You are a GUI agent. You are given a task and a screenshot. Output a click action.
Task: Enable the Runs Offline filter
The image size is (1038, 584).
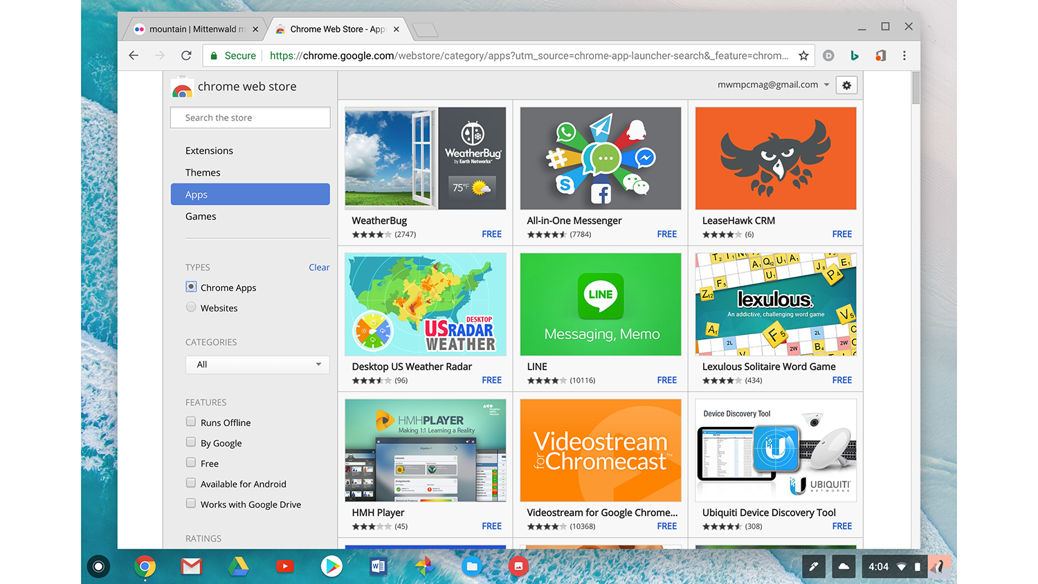(190, 421)
